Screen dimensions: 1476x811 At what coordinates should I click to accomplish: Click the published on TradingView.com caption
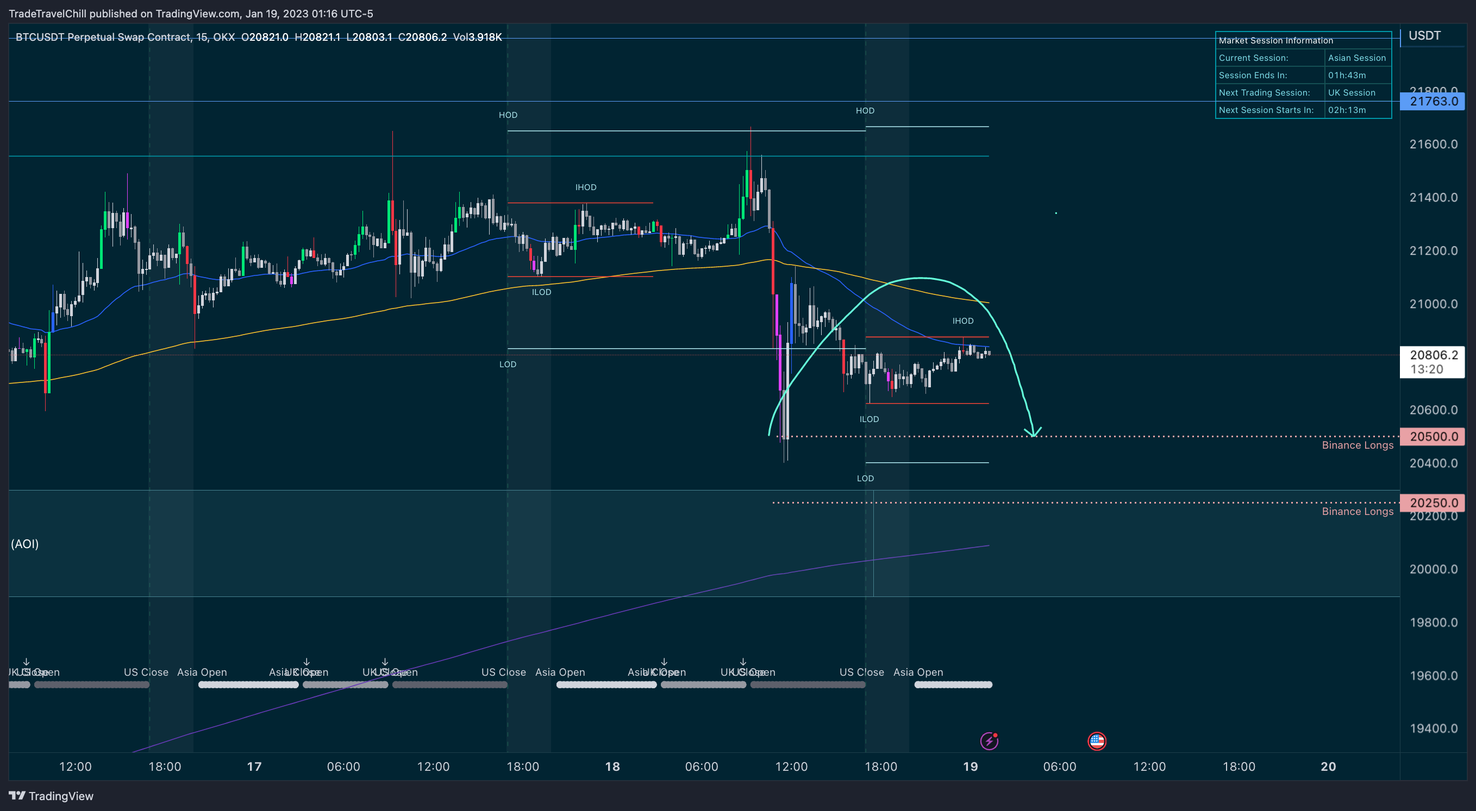point(191,14)
